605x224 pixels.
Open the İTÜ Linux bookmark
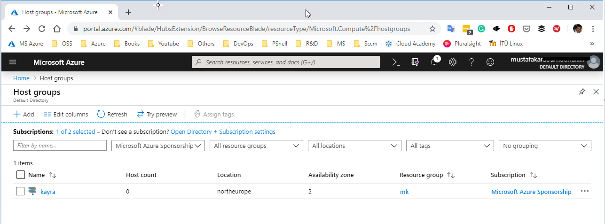pos(506,44)
